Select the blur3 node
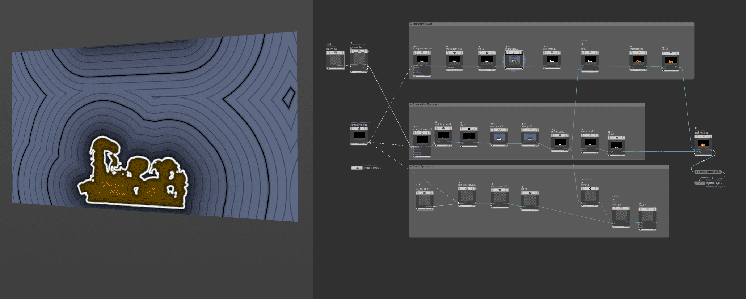The image size is (746, 299). (530, 201)
